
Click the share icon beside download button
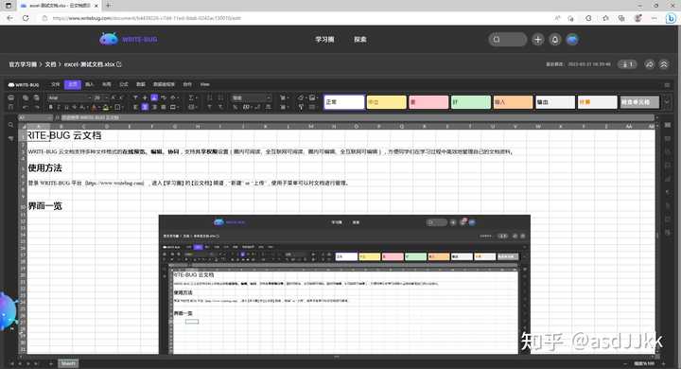tap(649, 64)
